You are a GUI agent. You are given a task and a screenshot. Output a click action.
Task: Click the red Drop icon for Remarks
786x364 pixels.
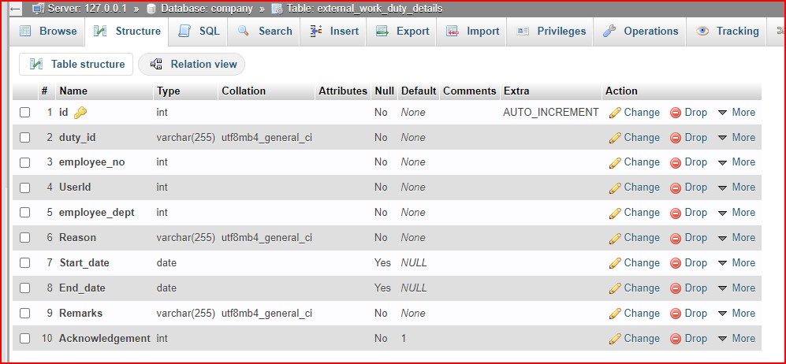click(675, 314)
